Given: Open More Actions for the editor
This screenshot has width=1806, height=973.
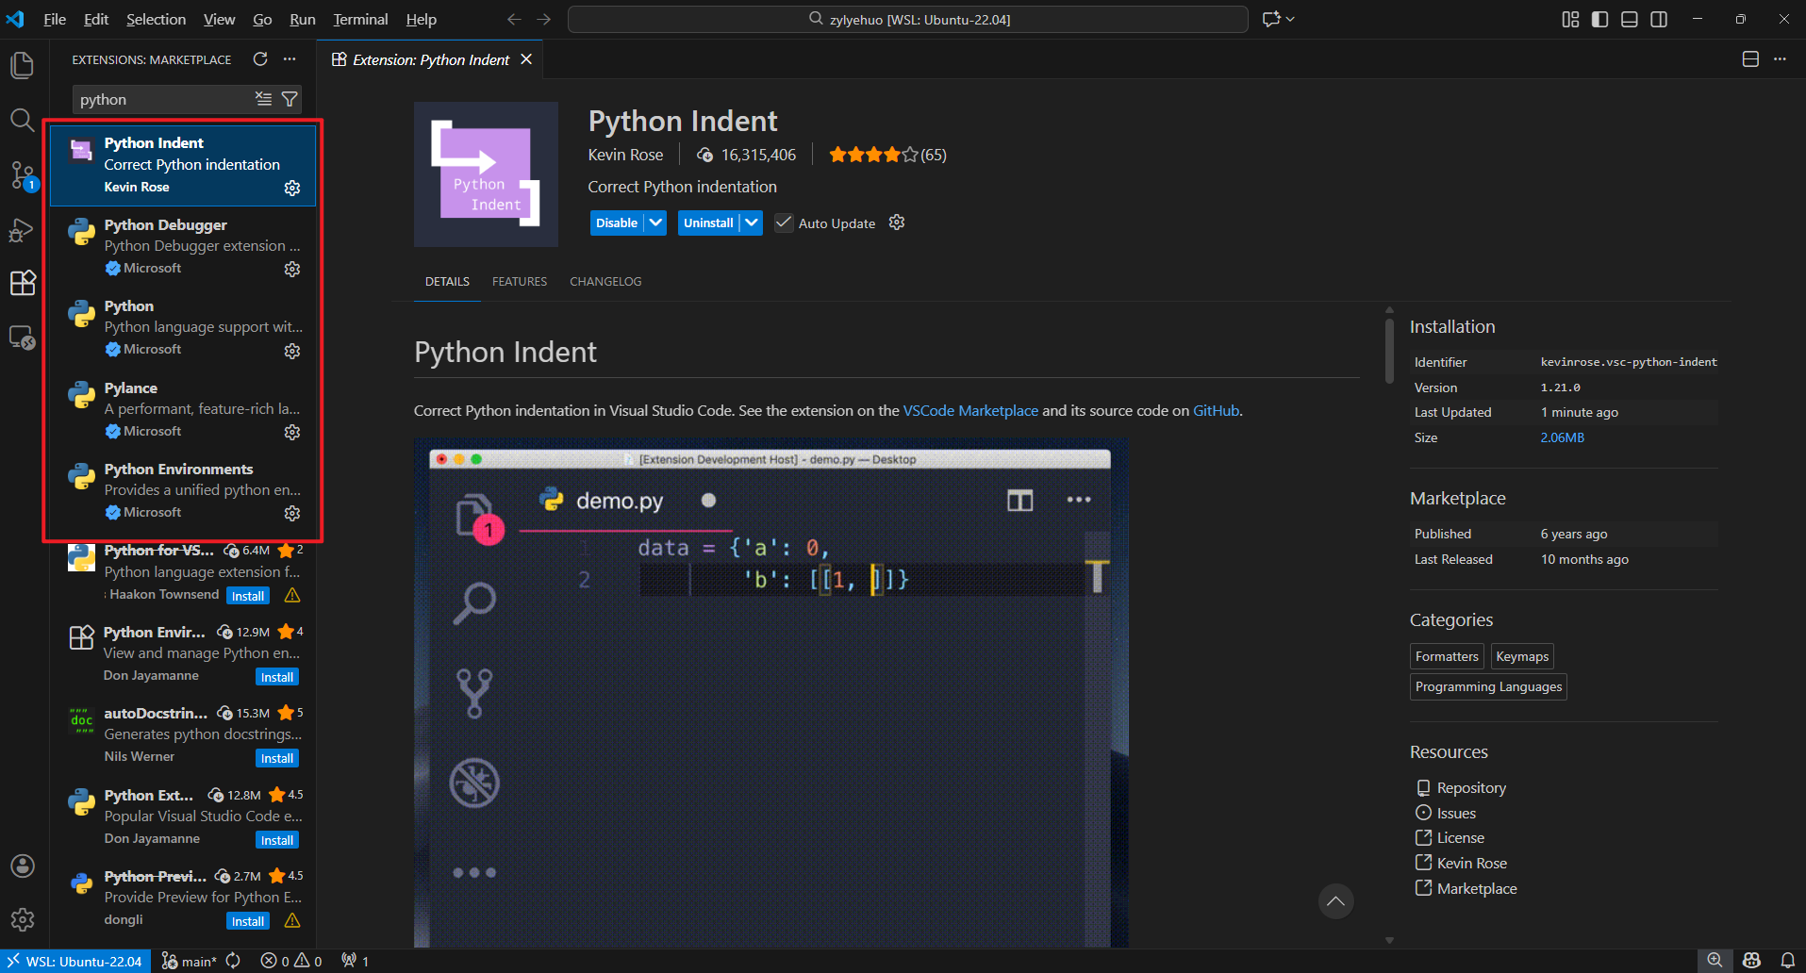Looking at the screenshot, I should (1780, 59).
